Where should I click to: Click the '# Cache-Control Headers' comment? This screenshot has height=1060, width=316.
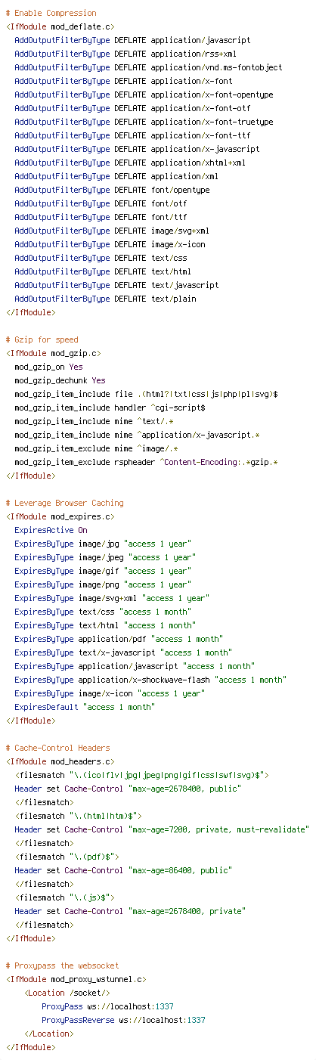pyautogui.click(x=57, y=748)
